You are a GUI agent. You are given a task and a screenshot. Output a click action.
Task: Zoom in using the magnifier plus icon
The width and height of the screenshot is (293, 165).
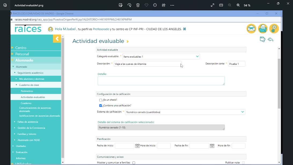click(x=238, y=5)
